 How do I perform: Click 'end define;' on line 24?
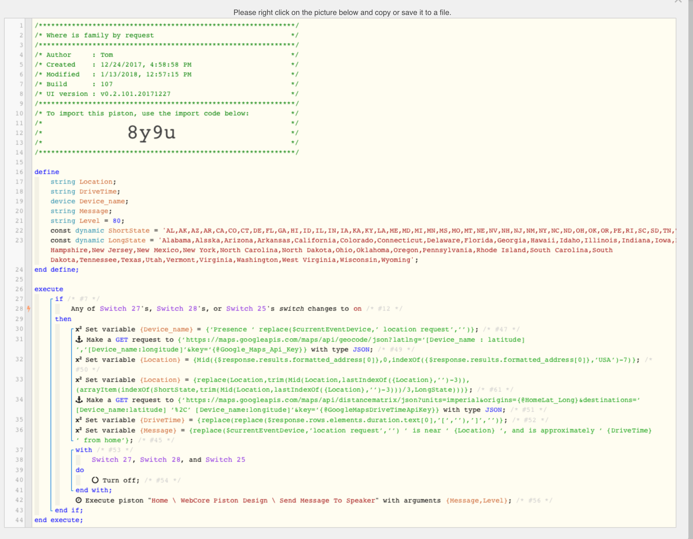click(57, 269)
